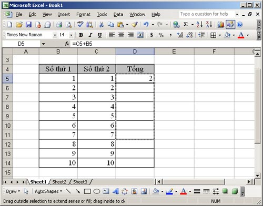The image size is (263, 206).
Task: Toggle Italic formatting
Action: [90, 35]
